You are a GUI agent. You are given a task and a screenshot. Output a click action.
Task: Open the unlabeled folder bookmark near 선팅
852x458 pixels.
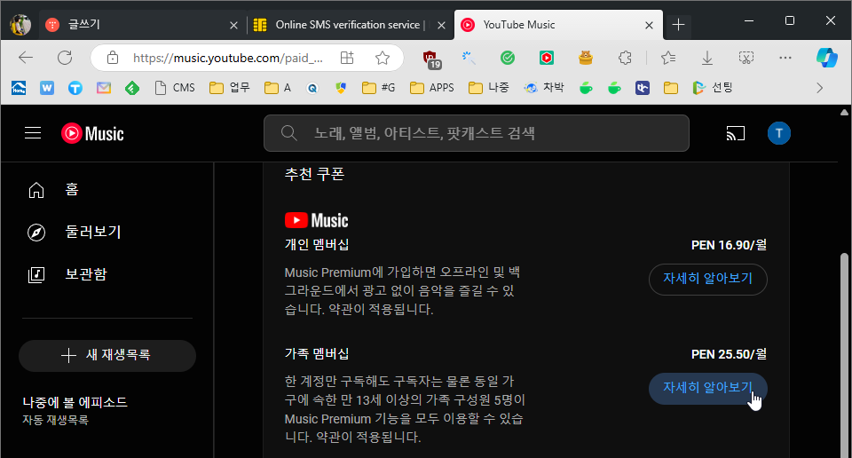point(671,88)
